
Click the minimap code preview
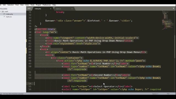click(168, 20)
